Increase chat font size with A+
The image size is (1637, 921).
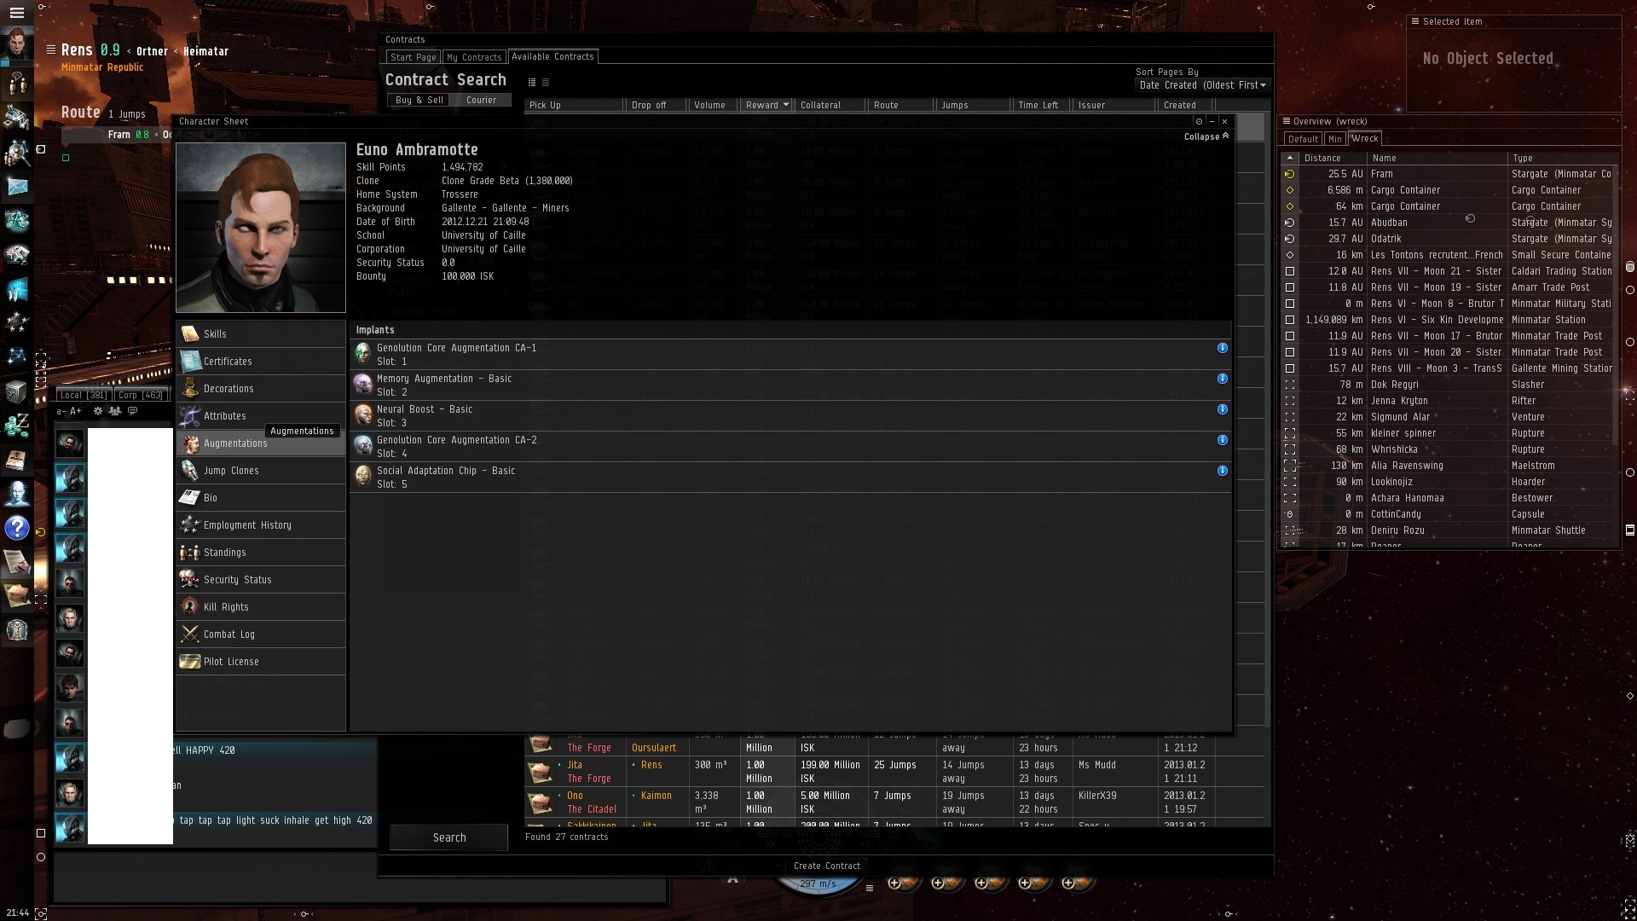click(76, 411)
